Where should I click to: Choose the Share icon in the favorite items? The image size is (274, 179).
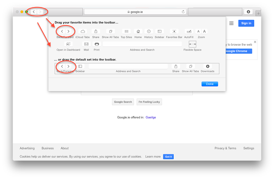tap(96, 31)
